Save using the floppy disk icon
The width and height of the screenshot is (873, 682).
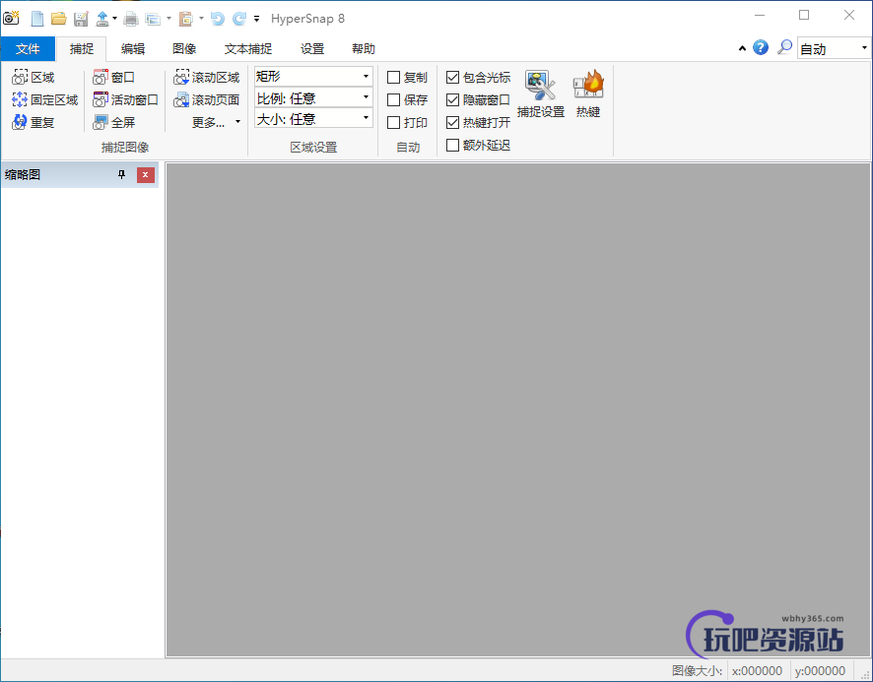(81, 19)
